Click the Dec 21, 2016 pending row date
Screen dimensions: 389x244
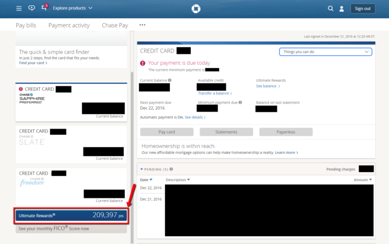pos(151,199)
